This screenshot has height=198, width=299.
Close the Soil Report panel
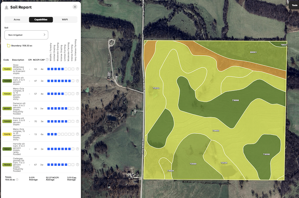[75, 7]
